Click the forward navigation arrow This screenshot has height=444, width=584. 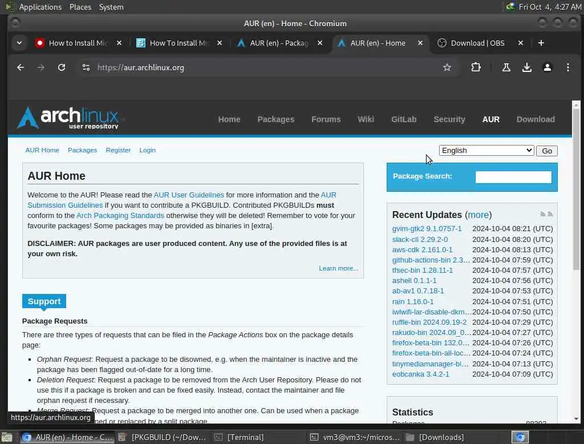[x=41, y=67]
